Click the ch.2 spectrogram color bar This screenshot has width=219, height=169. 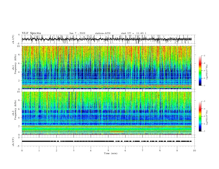[200, 116]
